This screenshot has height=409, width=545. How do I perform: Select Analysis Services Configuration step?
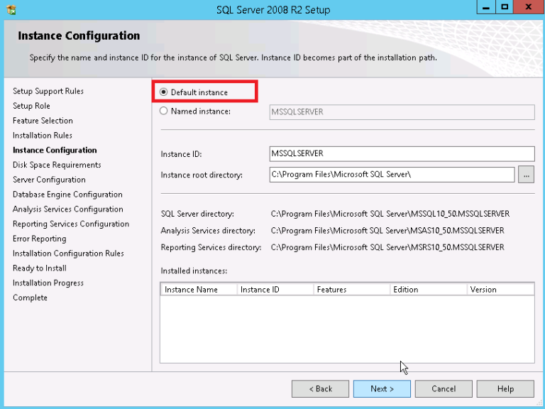[x=68, y=209]
